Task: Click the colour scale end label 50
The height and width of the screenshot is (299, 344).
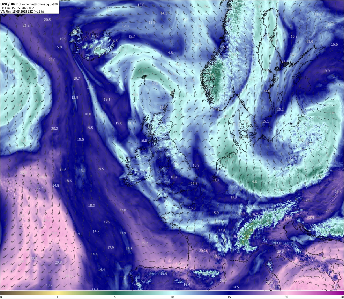Action: (342, 297)
